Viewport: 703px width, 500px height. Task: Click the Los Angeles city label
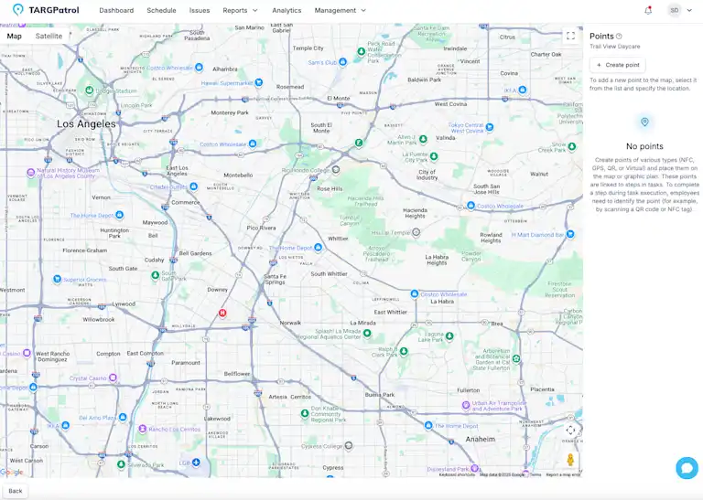click(x=86, y=124)
